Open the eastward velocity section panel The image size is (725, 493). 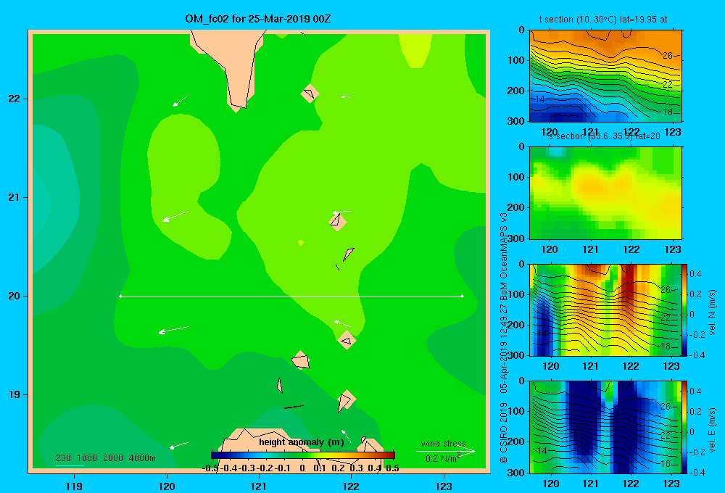coord(605,427)
